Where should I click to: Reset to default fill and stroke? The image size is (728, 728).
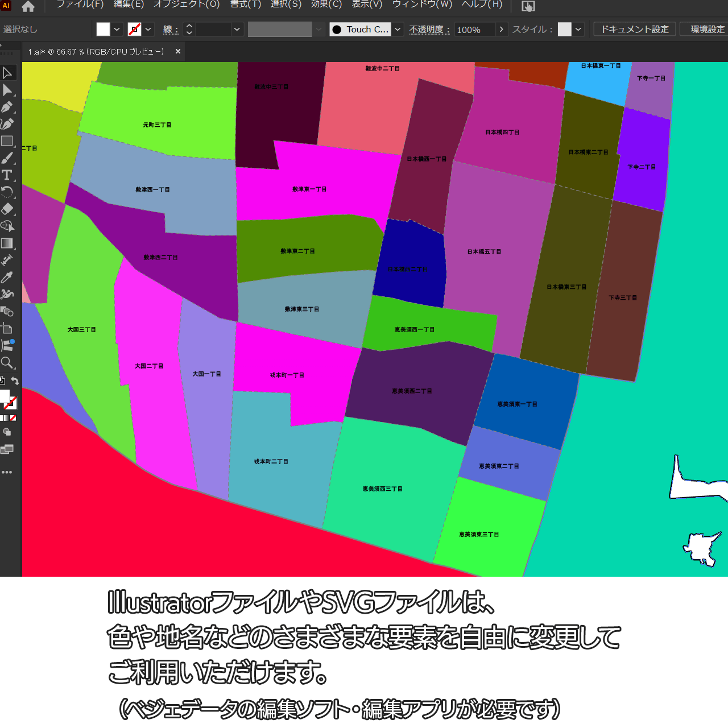coord(2,381)
